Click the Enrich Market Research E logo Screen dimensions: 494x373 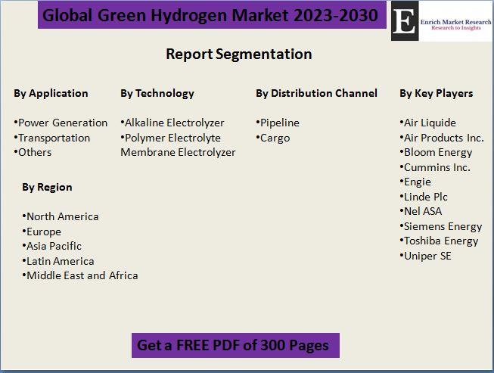pyautogui.click(x=405, y=20)
